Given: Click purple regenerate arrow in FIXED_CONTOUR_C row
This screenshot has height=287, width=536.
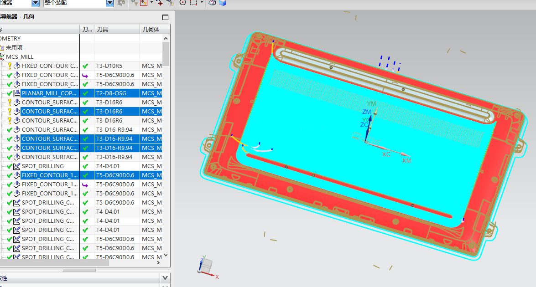Looking at the screenshot, I should (85, 76).
